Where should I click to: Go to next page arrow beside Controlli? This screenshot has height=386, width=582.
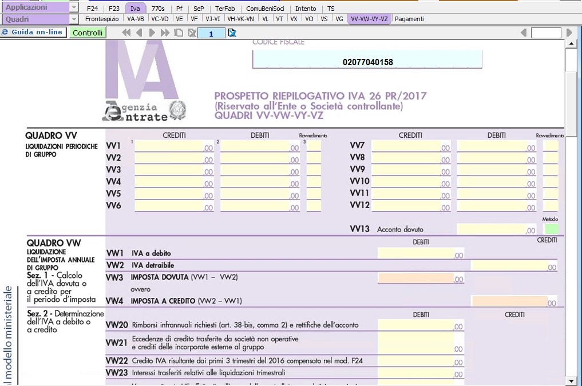click(152, 33)
